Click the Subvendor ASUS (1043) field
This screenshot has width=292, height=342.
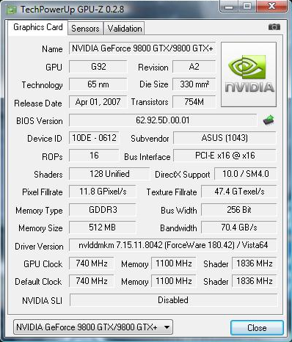(x=225, y=138)
